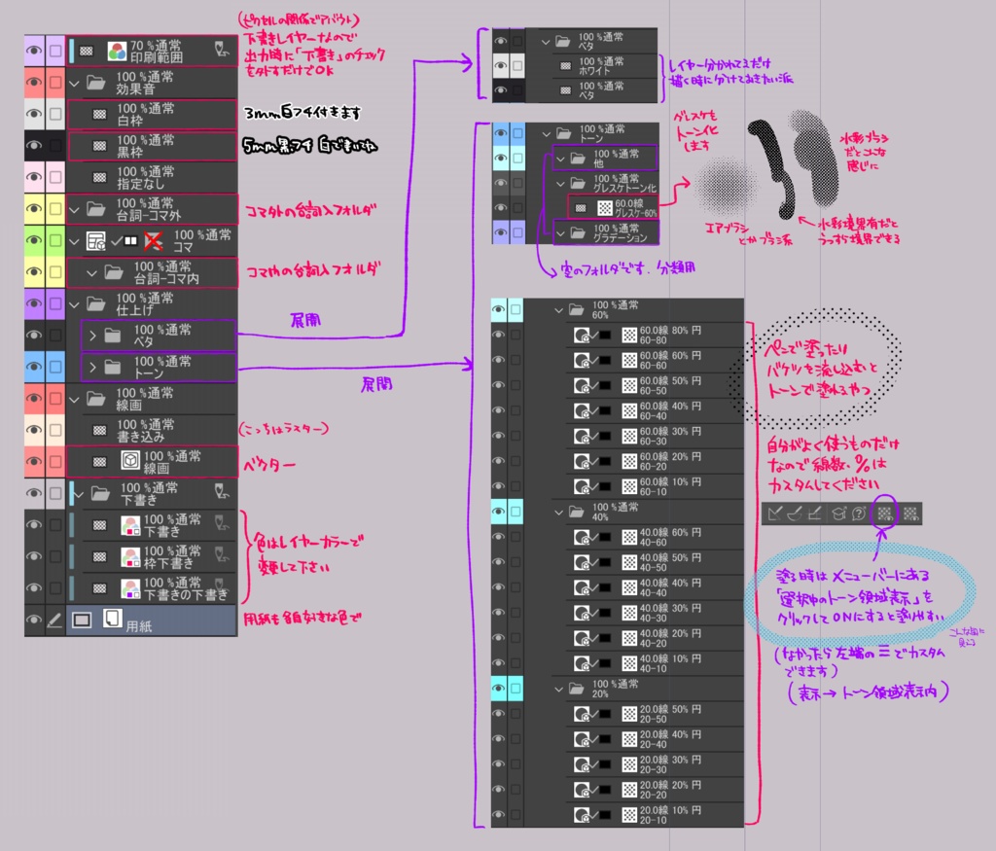The width and height of the screenshot is (996, 851).
Task: Click the tone thumbnail of 60-80 layer
Action: 629,336
